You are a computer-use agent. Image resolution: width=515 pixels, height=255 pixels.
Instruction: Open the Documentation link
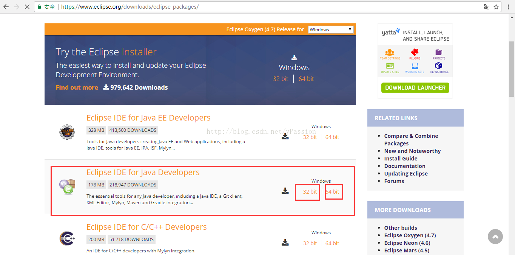coord(405,166)
